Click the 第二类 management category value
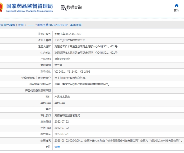Viewport: 184px width, 153px height. point(58,65)
